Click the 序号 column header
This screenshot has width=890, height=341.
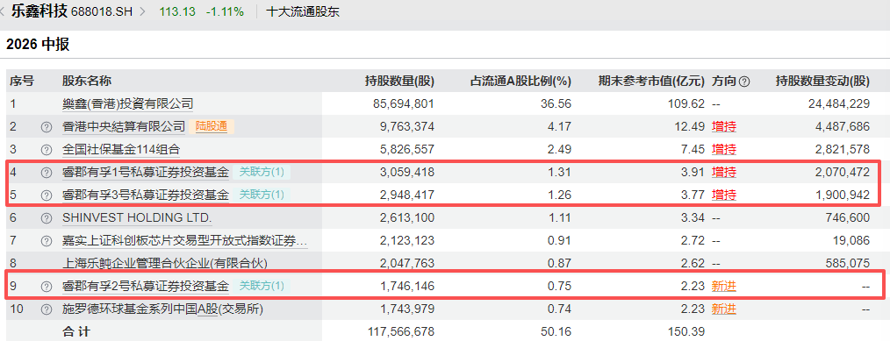coord(22,81)
